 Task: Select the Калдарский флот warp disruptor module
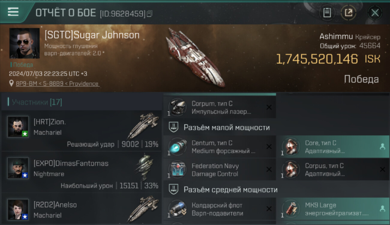coord(220,209)
